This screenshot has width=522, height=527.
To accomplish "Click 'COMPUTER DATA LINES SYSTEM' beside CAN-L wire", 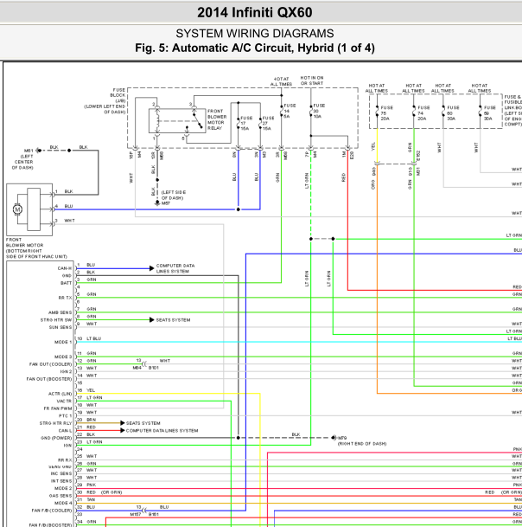I will [x=162, y=431].
